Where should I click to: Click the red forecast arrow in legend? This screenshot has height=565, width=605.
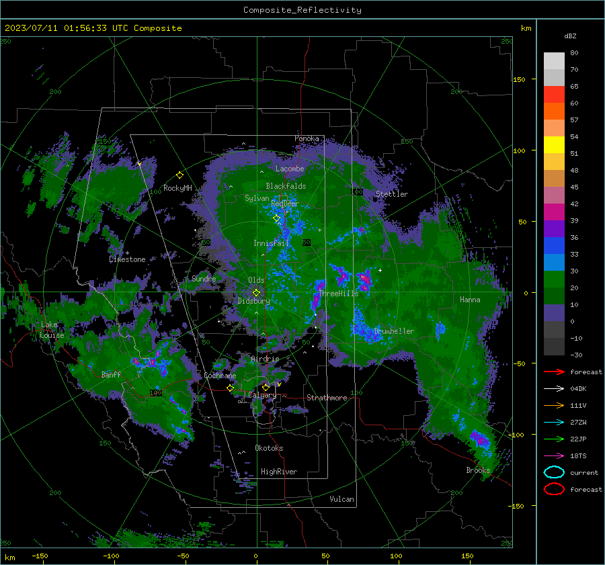tap(554, 372)
